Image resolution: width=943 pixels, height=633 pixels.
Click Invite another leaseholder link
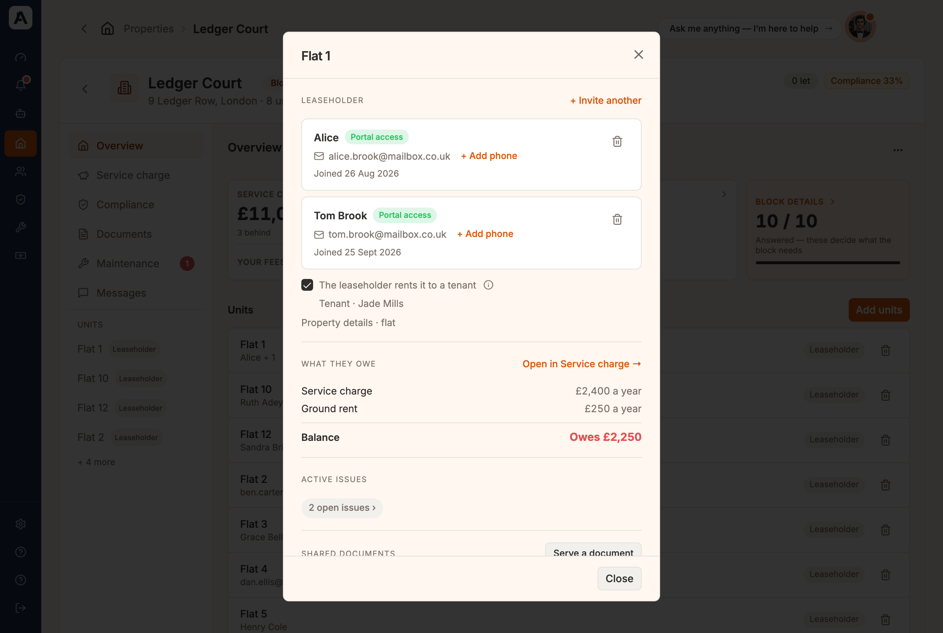pyautogui.click(x=606, y=100)
